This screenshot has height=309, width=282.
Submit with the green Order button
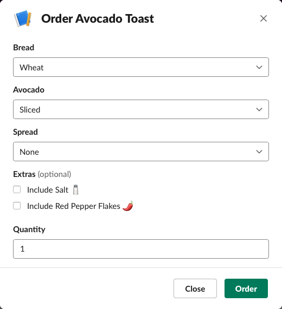246,288
